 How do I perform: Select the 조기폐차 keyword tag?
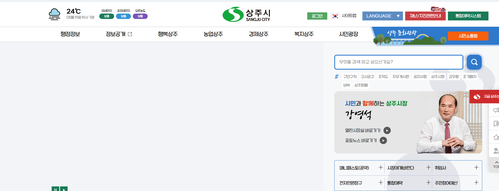pyautogui.click(x=470, y=77)
